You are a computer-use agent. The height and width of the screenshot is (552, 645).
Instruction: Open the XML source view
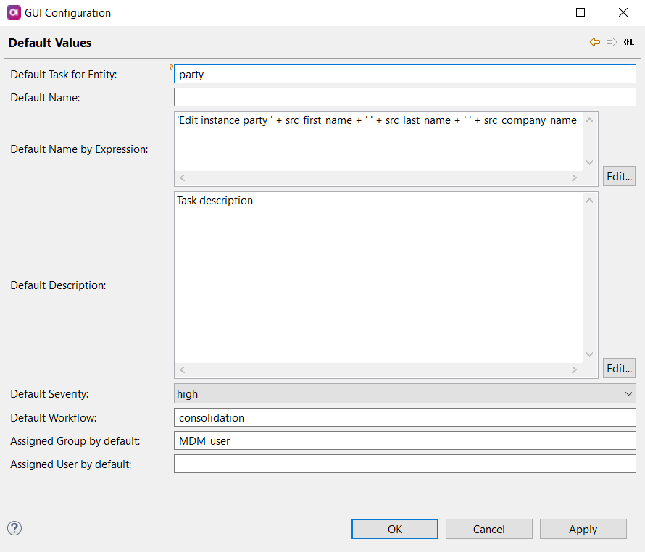628,42
